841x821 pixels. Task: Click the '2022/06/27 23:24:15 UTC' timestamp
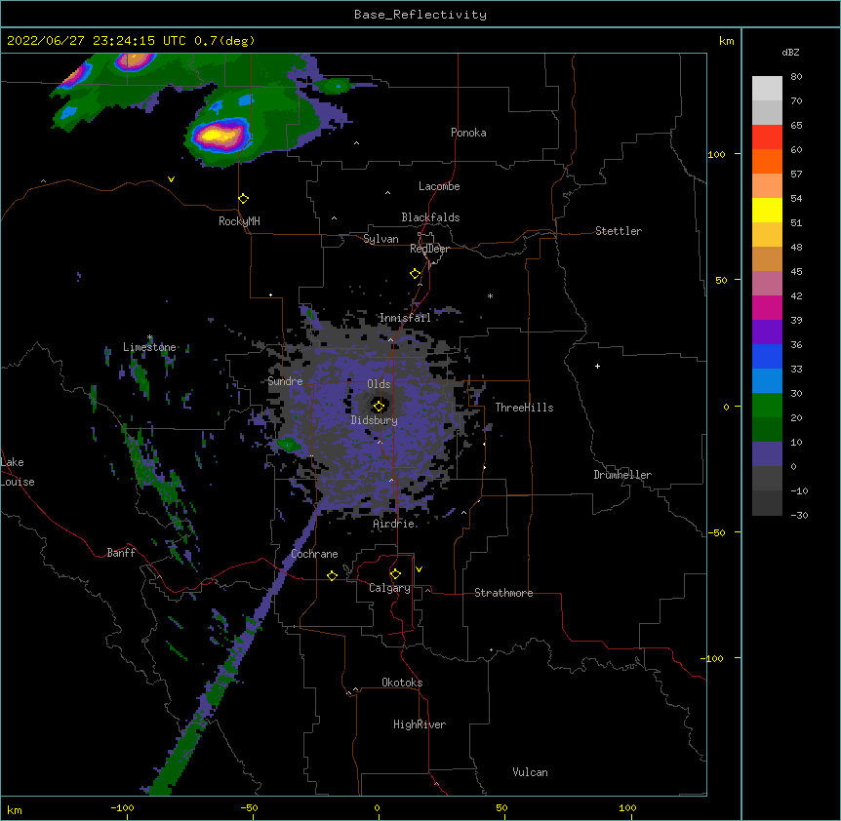tap(97, 41)
